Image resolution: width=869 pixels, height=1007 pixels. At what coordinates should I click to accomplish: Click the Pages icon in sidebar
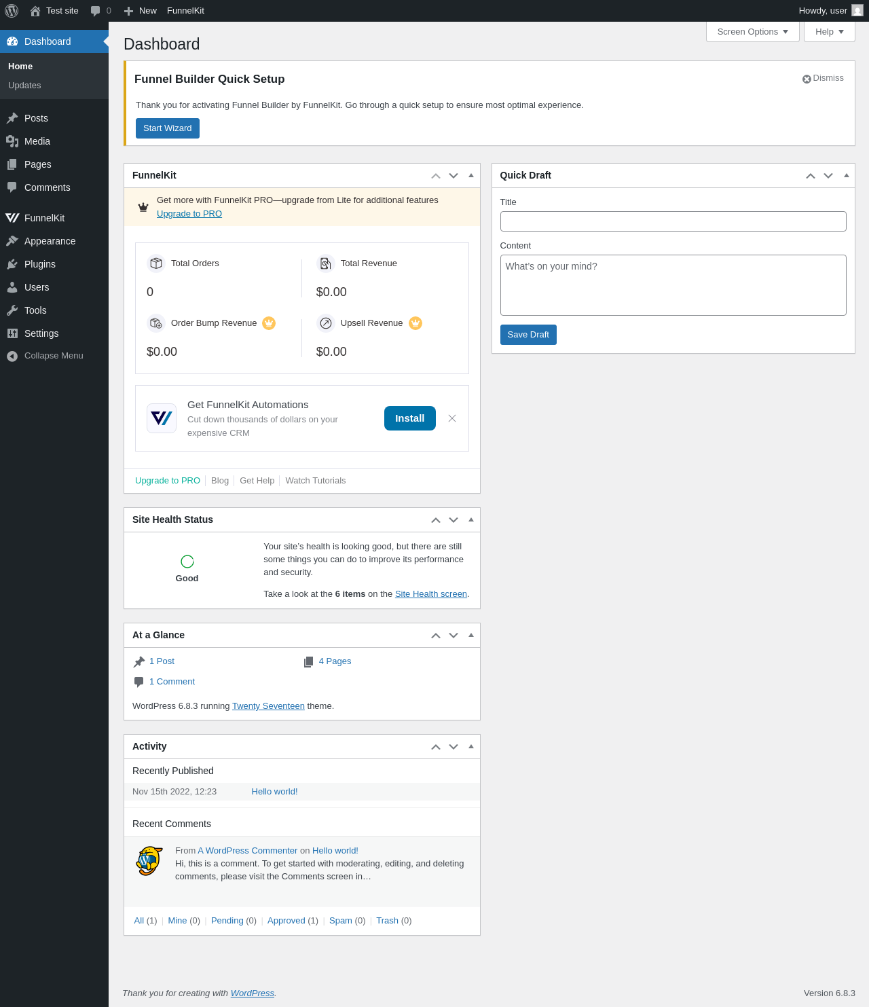(x=12, y=164)
